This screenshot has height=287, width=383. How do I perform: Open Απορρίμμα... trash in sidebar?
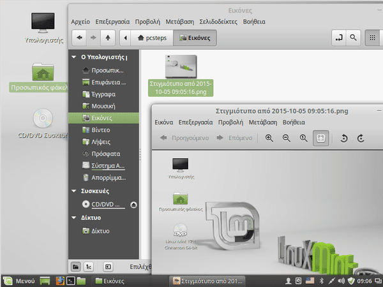coord(103,178)
